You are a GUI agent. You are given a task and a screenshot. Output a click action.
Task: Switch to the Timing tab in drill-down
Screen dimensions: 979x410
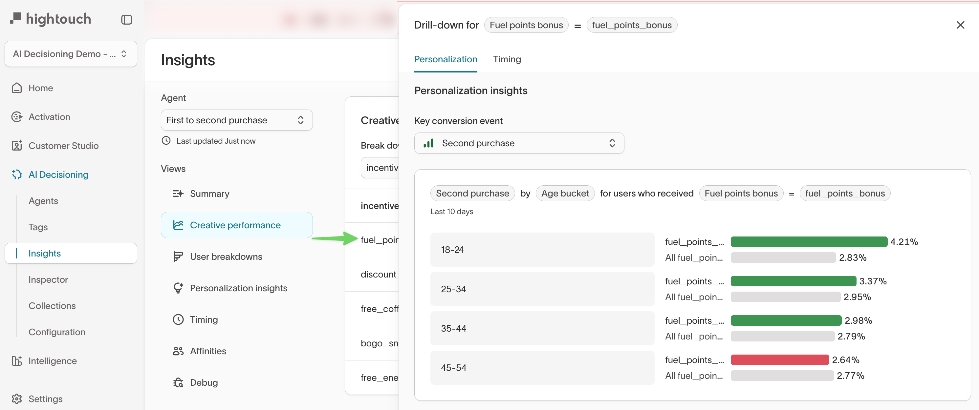click(507, 59)
